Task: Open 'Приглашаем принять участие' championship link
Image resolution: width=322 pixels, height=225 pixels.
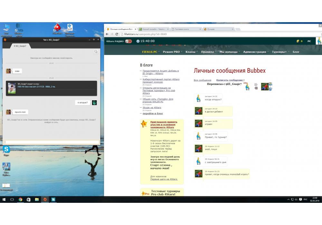Action: (x=164, y=125)
